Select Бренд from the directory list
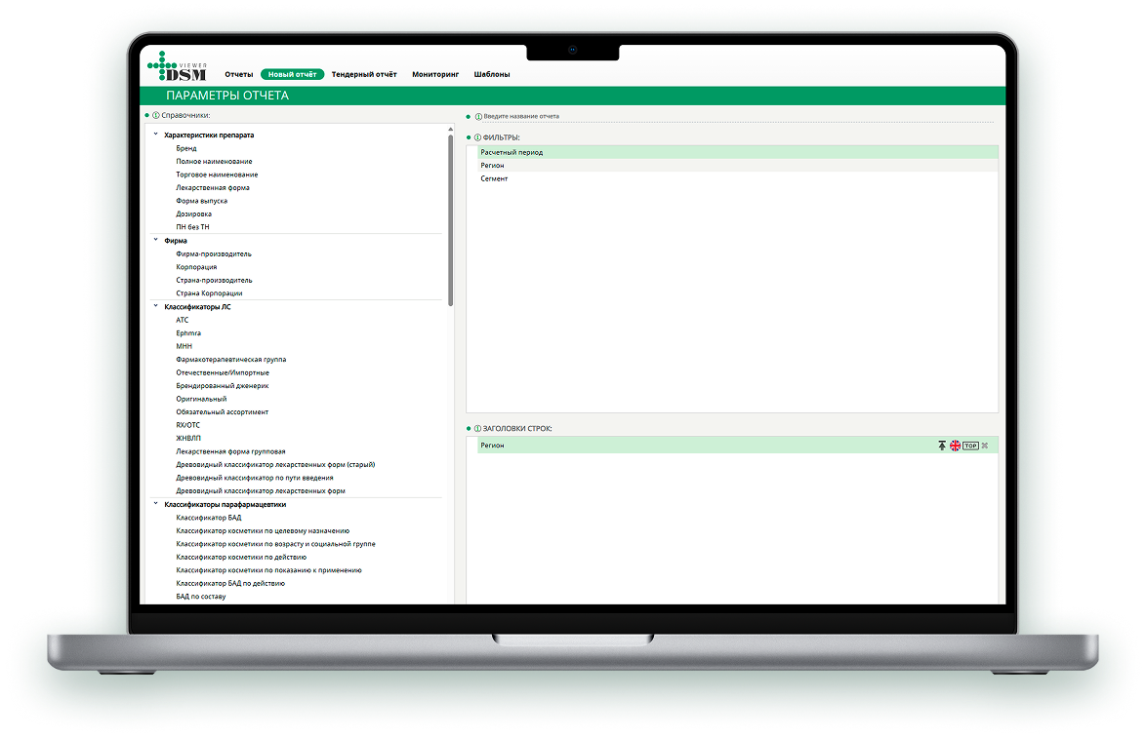 (184, 147)
